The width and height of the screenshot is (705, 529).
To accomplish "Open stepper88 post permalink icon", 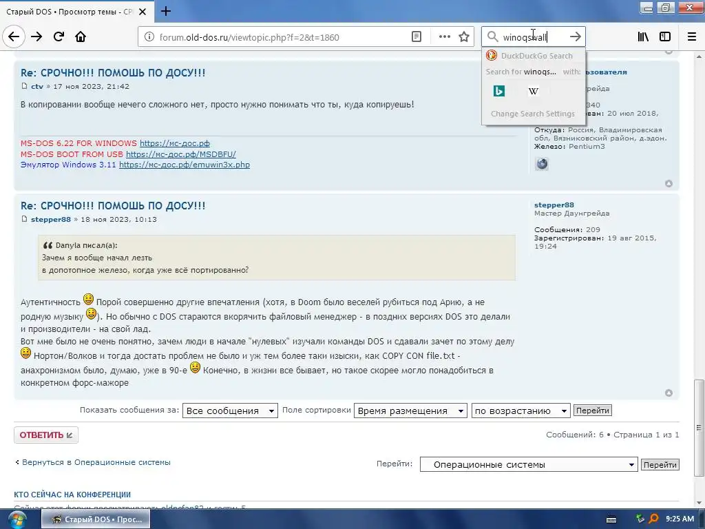I will [24, 219].
